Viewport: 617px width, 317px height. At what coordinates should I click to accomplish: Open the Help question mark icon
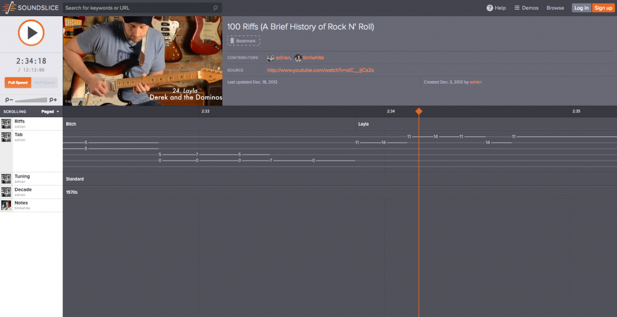coord(489,8)
